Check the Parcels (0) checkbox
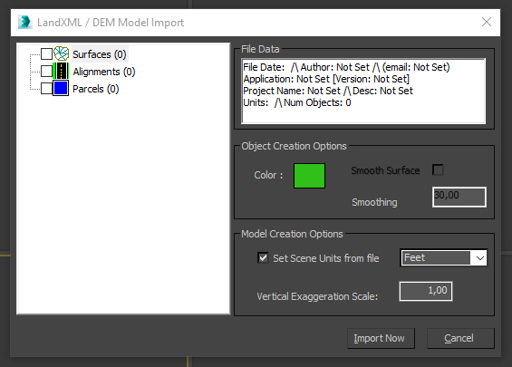The width and height of the screenshot is (512, 367). pyautogui.click(x=46, y=88)
